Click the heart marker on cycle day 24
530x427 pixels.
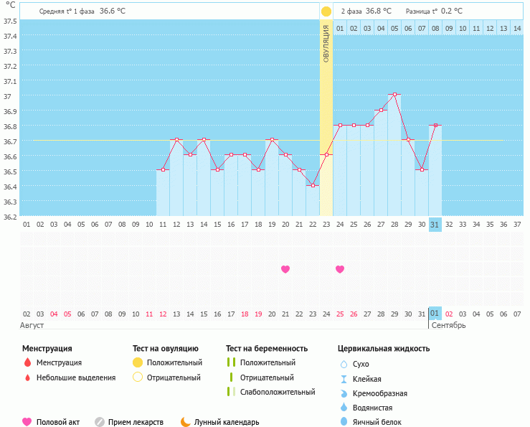pyautogui.click(x=340, y=269)
